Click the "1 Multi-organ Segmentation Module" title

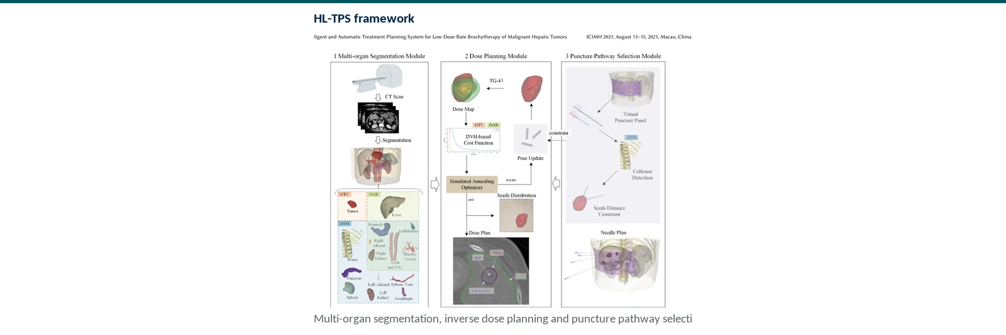[x=379, y=56]
